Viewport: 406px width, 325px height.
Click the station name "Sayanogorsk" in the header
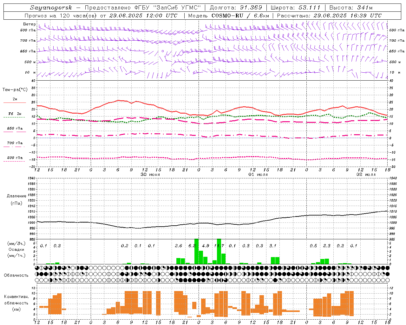[51, 8]
